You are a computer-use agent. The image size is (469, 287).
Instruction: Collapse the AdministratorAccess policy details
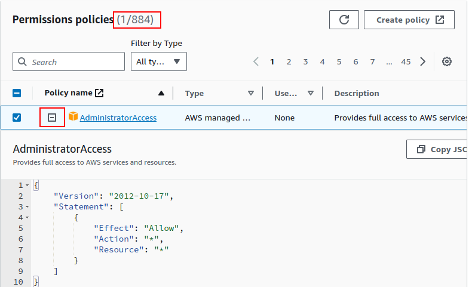pyautogui.click(x=52, y=118)
